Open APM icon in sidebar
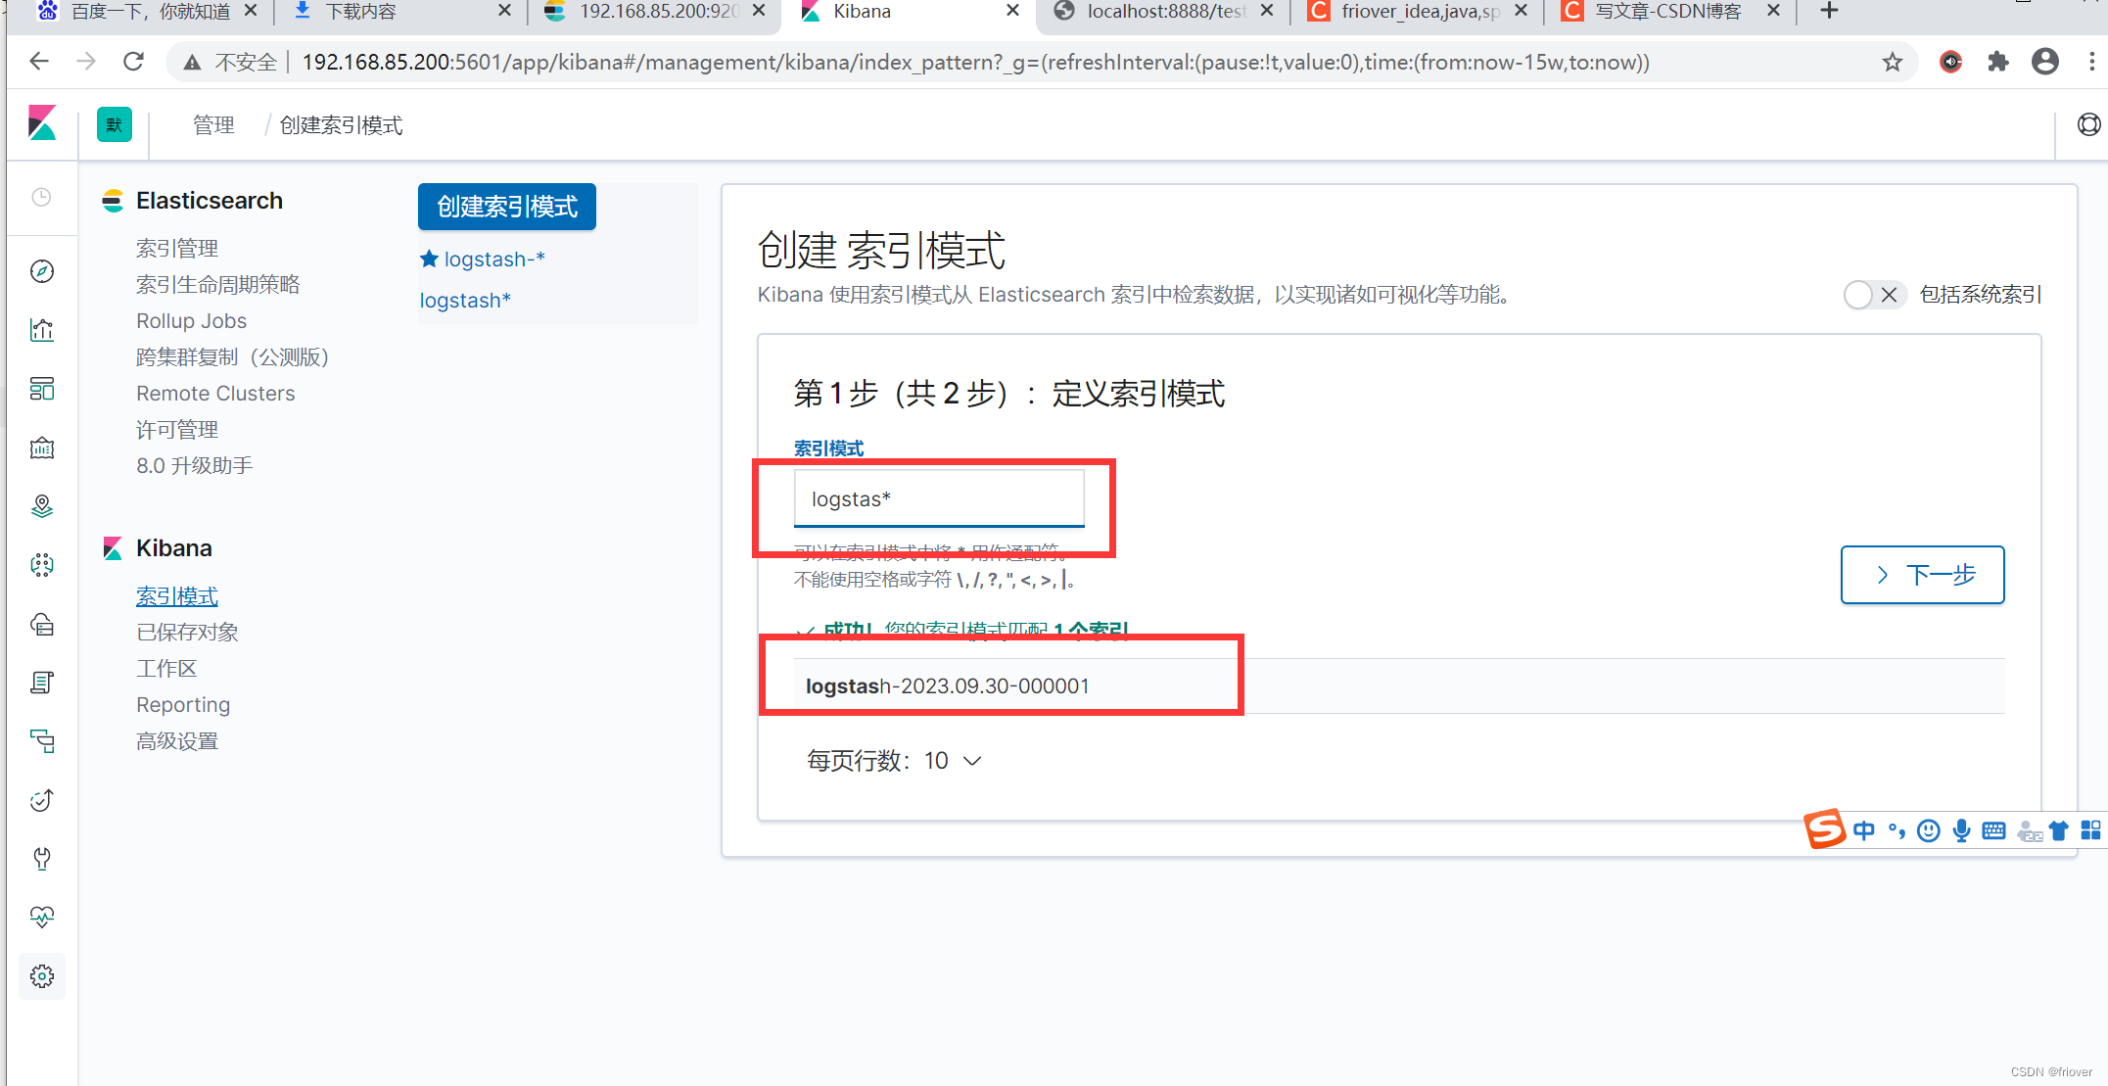This screenshot has width=2108, height=1086. pos(42,741)
